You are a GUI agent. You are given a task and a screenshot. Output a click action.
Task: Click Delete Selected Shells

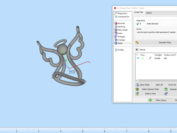pos(149,89)
